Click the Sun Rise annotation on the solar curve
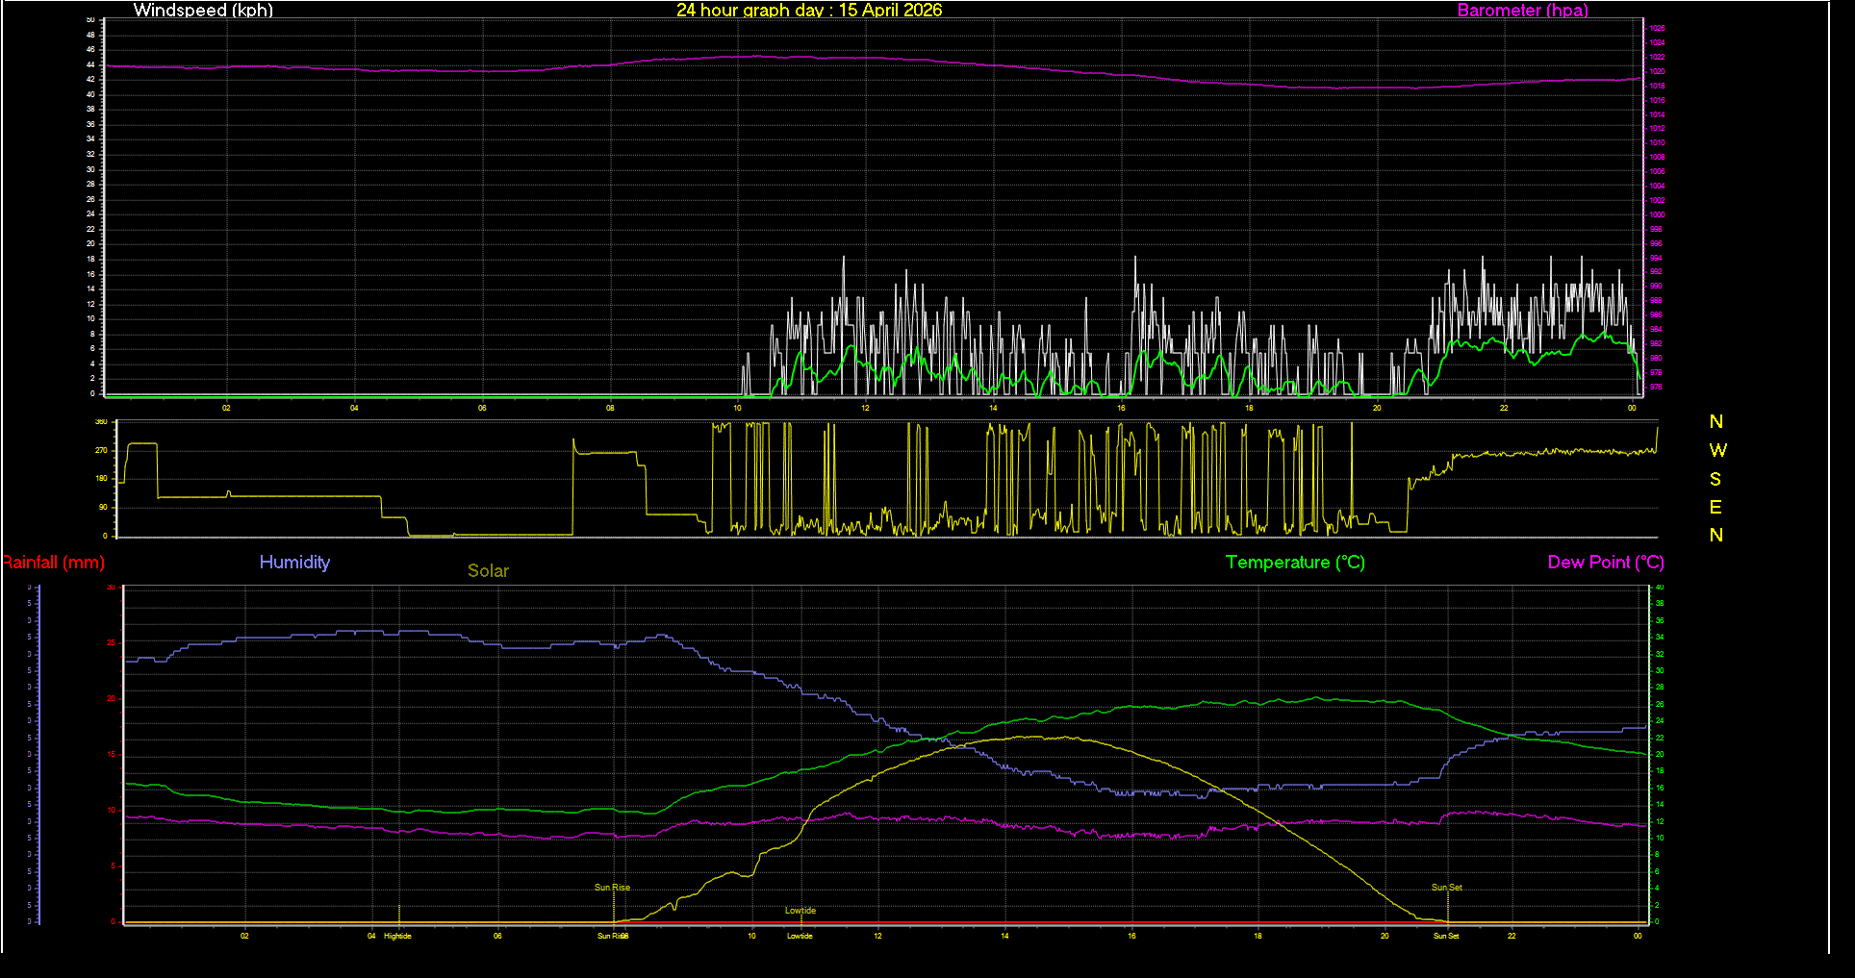 point(612,888)
